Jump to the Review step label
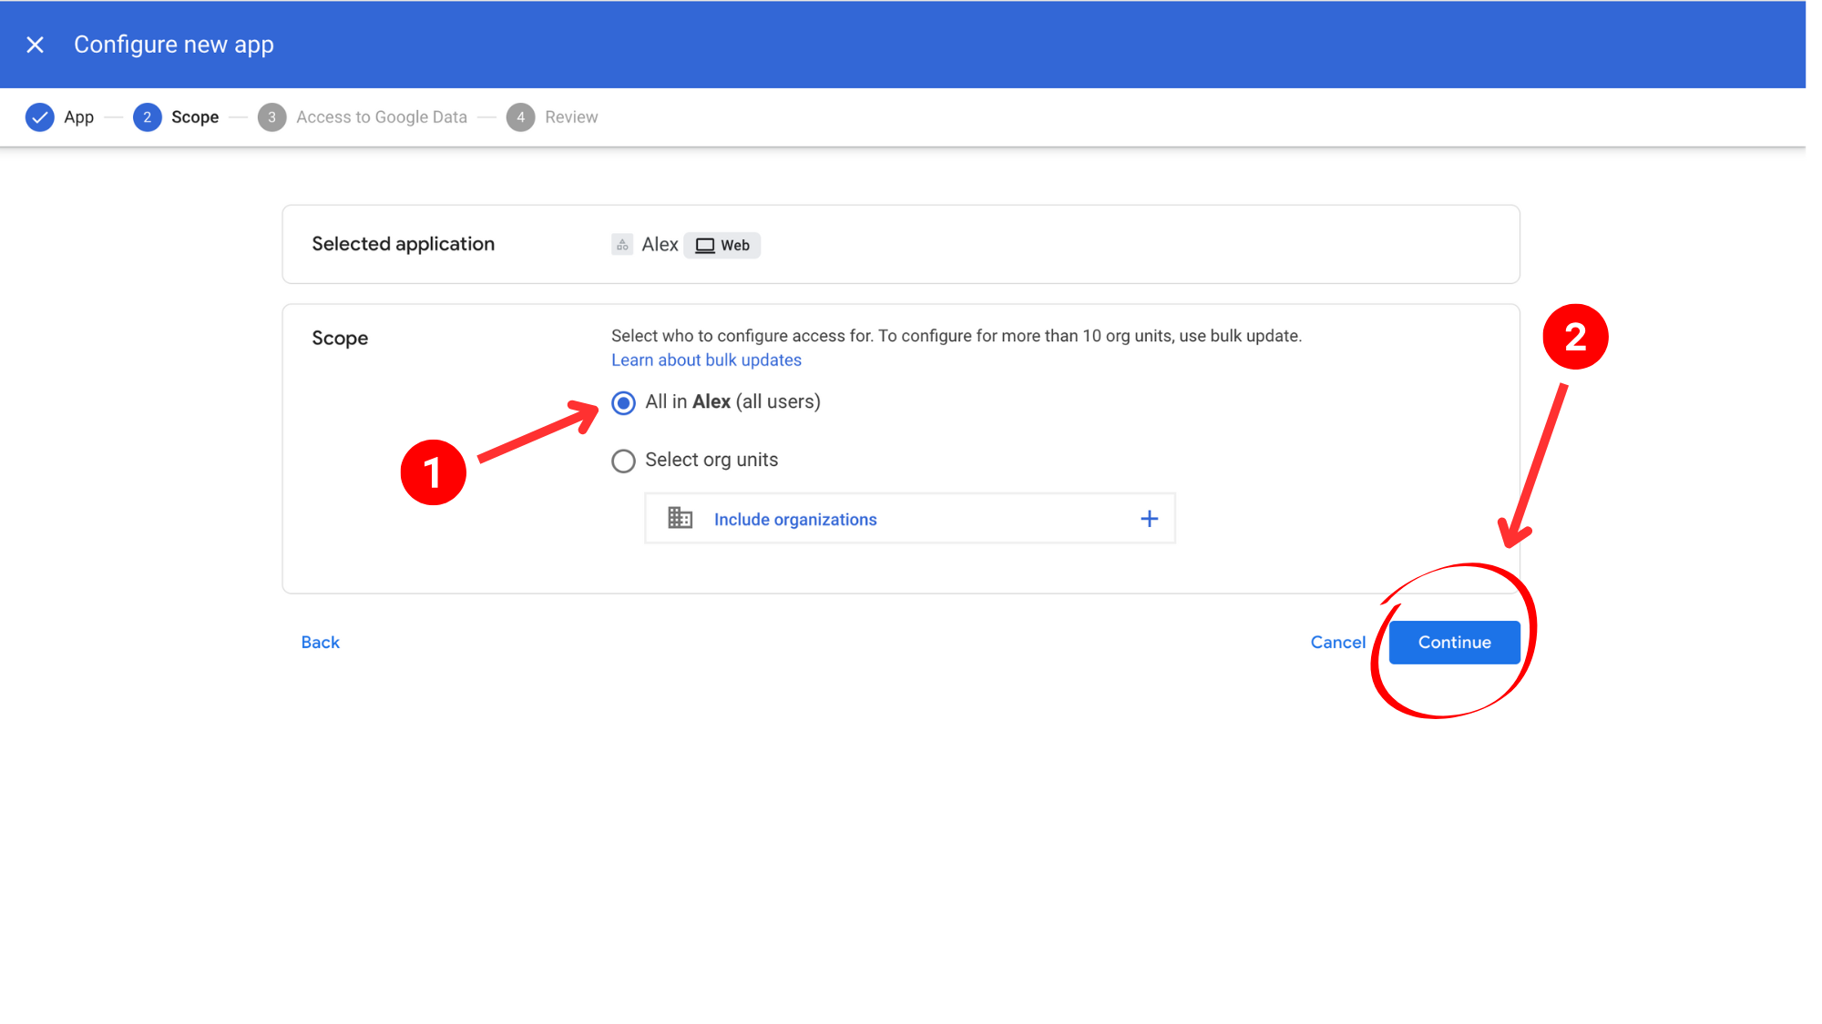This screenshot has width=1822, height=1024. (571, 117)
